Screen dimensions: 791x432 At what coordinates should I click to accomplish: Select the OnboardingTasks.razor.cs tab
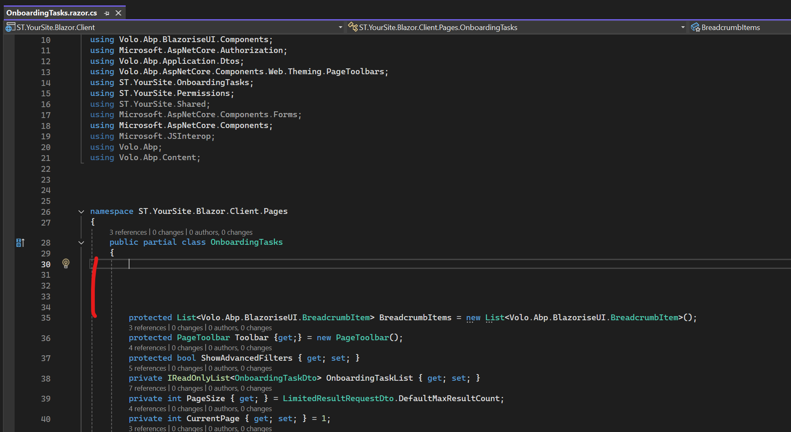pyautogui.click(x=52, y=13)
